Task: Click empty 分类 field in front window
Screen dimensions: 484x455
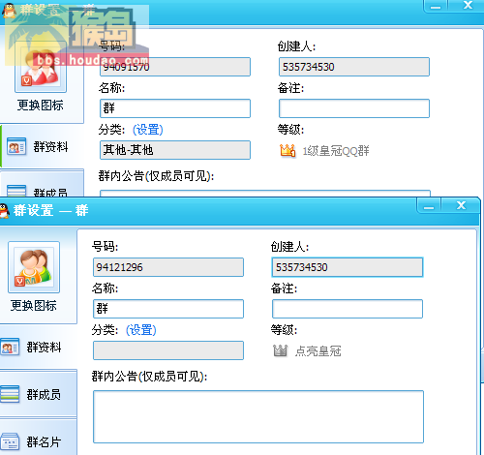Action: [168, 350]
